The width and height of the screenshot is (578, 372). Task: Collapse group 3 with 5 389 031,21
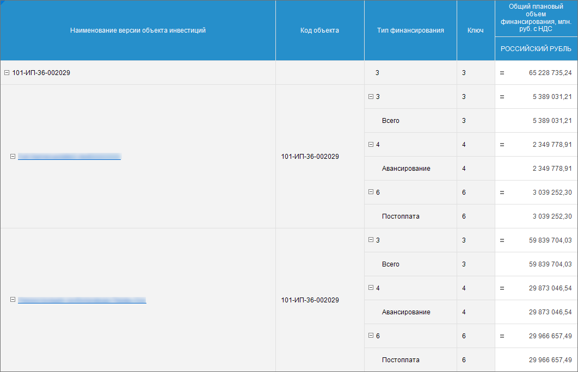(x=371, y=97)
